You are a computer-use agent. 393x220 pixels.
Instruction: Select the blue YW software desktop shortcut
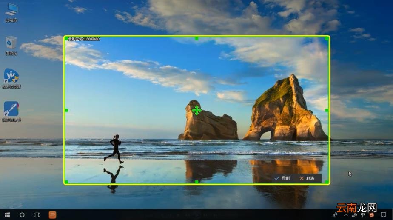pyautogui.click(x=11, y=79)
